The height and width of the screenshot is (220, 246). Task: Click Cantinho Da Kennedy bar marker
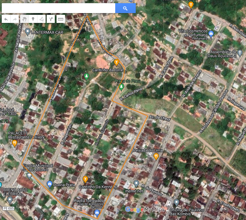click(85, 179)
